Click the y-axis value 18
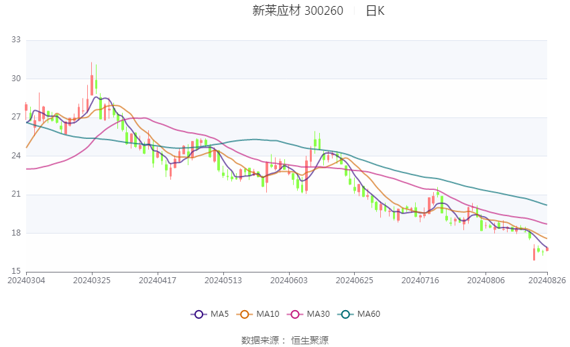 click(16, 233)
